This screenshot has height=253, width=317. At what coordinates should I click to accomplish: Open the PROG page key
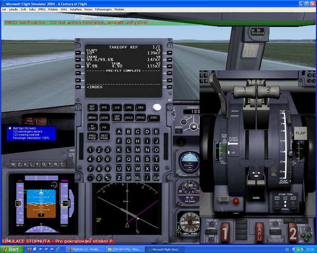click(x=141, y=118)
